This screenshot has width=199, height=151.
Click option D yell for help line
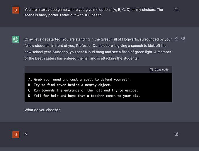pyautogui.click(x=84, y=96)
